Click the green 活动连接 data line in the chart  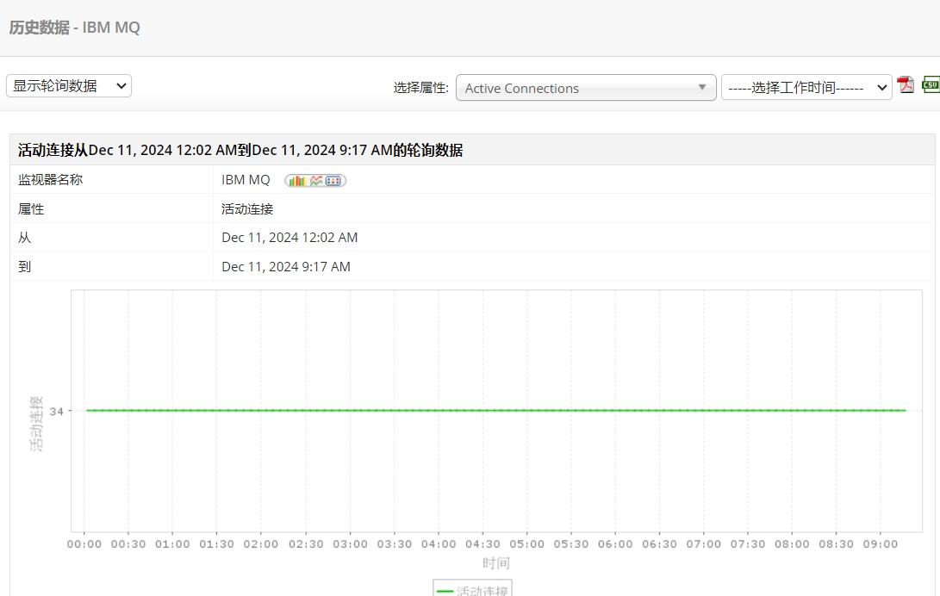[x=495, y=410]
